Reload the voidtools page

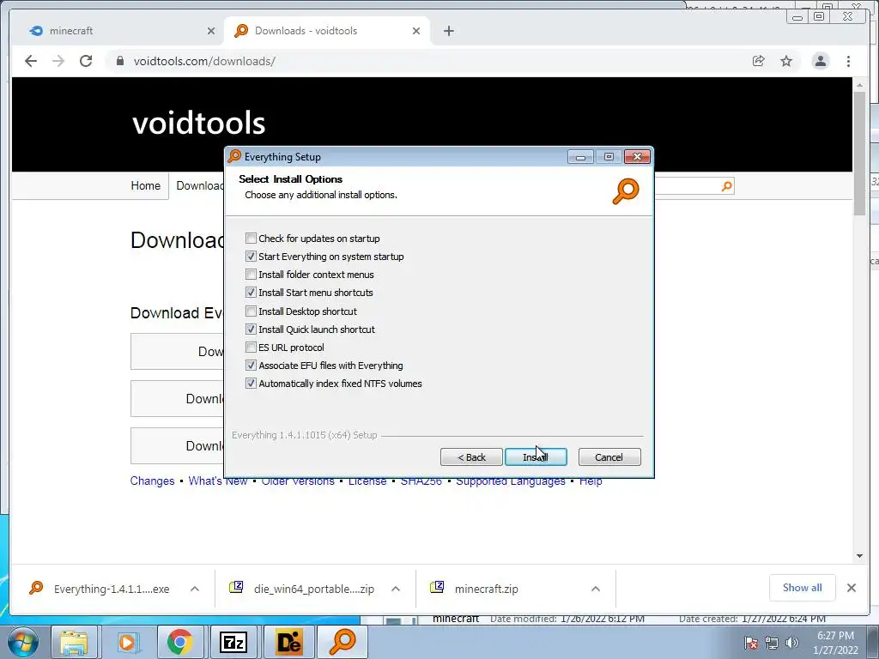point(86,61)
